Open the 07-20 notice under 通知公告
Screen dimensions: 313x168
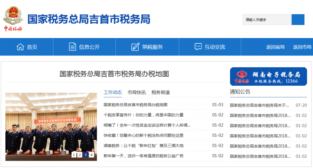(x=268, y=105)
